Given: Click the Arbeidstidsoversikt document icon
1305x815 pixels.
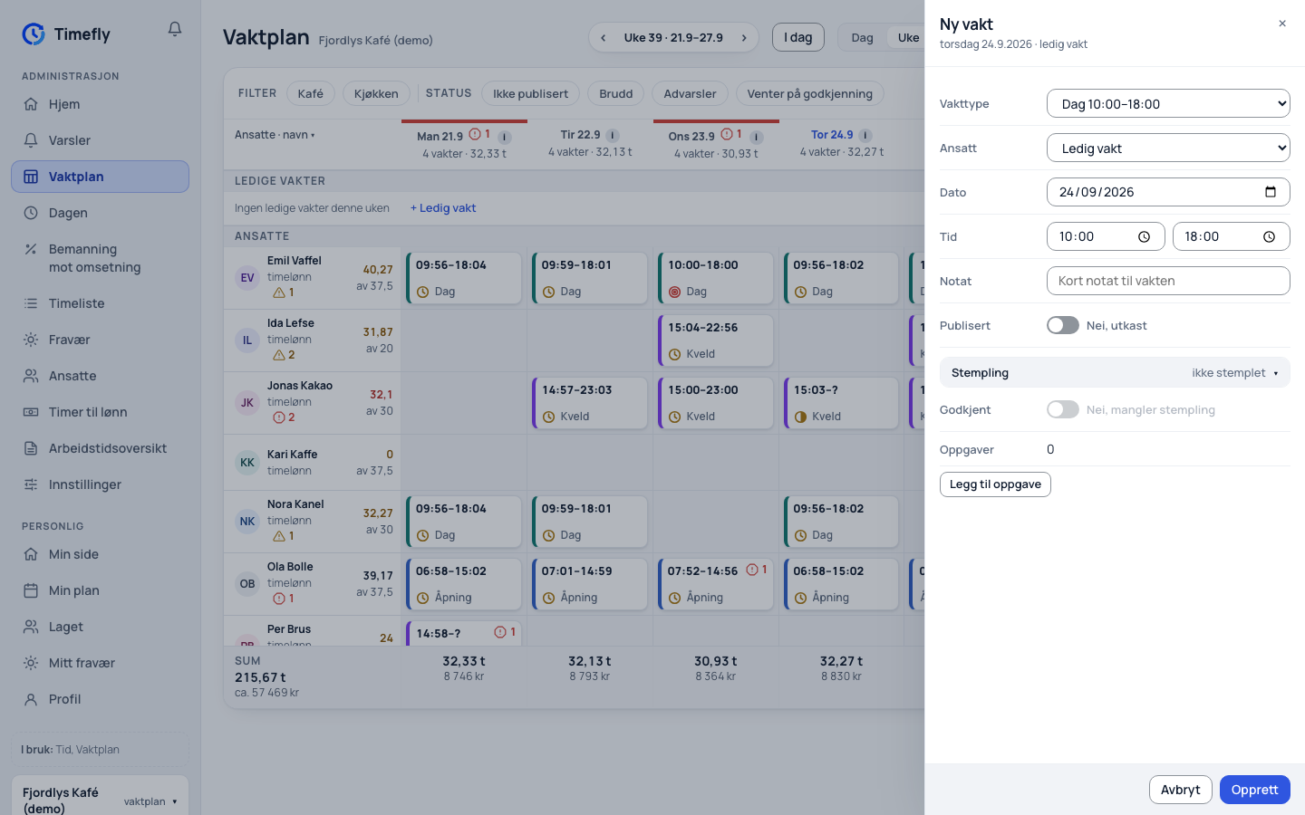Looking at the screenshot, I should tap(31, 448).
